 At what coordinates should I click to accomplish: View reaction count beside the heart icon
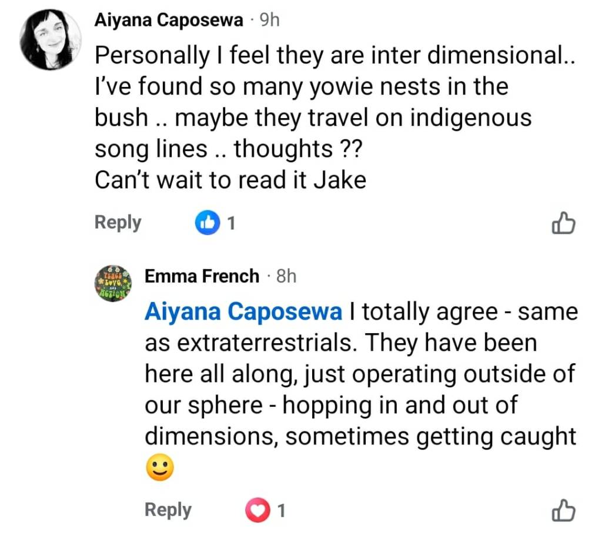[x=281, y=511]
